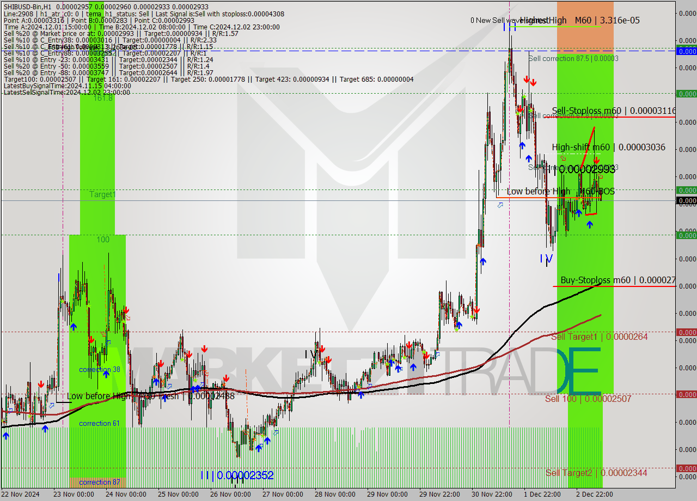Click the 24 Nov 00:00 time label

click(x=126, y=494)
